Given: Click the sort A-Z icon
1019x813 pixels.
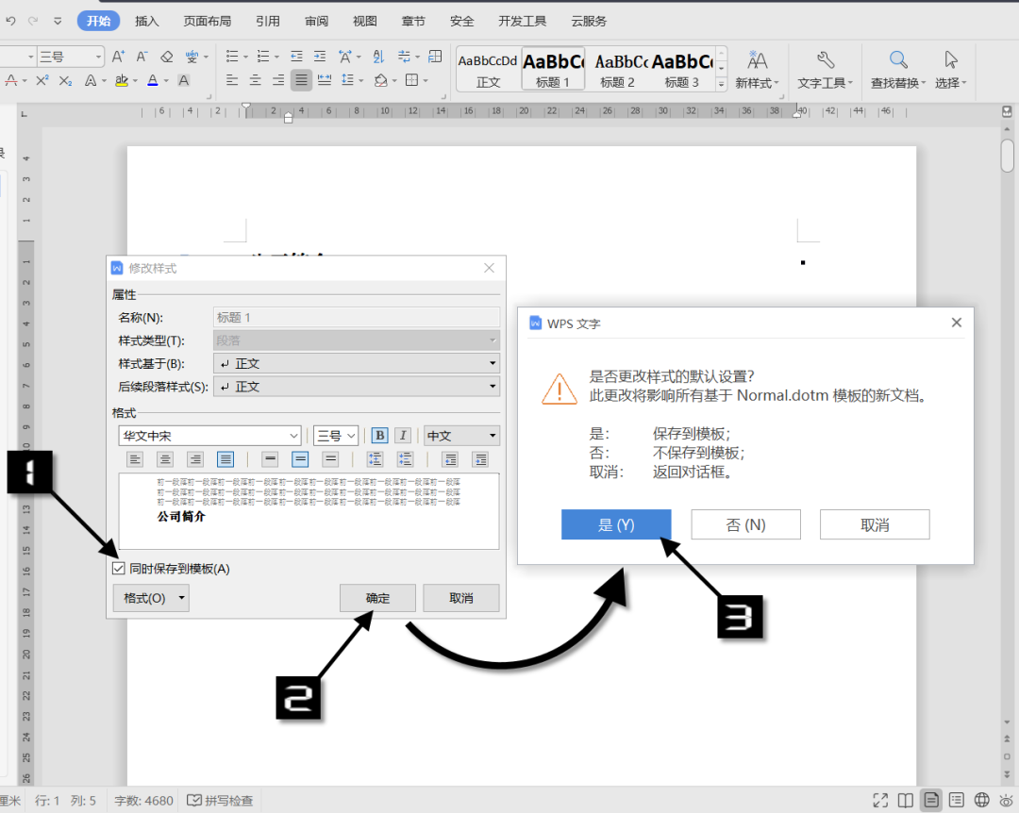Looking at the screenshot, I should pyautogui.click(x=379, y=57).
